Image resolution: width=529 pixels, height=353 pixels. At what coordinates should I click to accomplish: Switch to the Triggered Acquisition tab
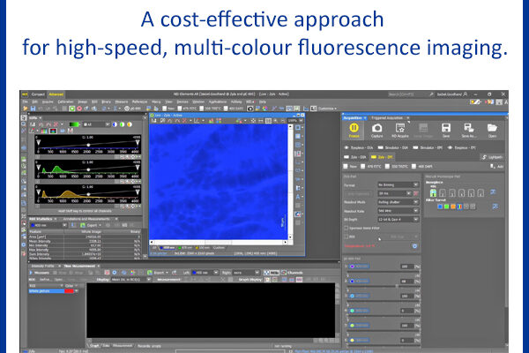pos(387,118)
